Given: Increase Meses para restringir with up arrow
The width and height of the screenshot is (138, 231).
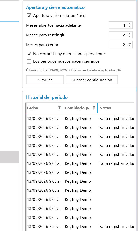Looking at the screenshot, I should pyautogui.click(x=130, y=34).
